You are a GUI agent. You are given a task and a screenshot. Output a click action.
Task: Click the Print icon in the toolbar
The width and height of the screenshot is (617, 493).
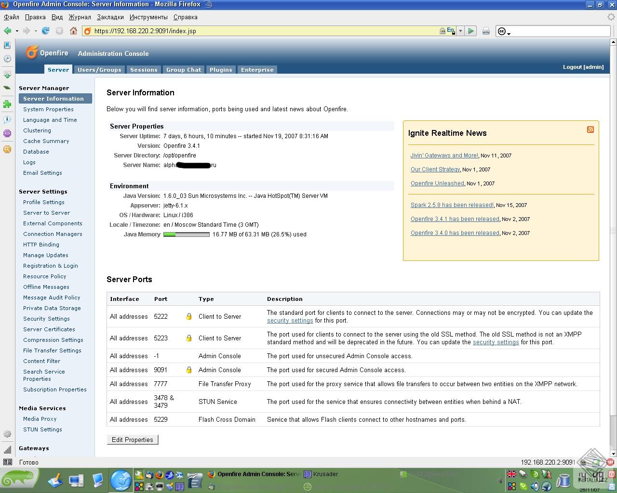click(x=486, y=31)
